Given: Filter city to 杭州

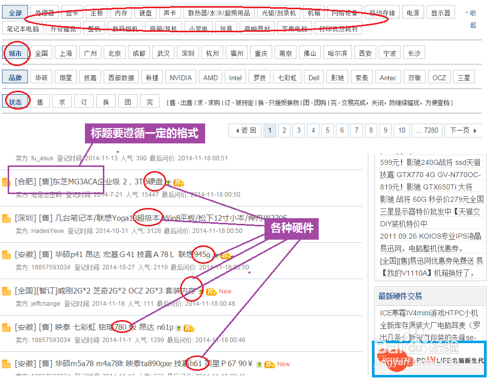Looking at the screenshot, I should [212, 53].
